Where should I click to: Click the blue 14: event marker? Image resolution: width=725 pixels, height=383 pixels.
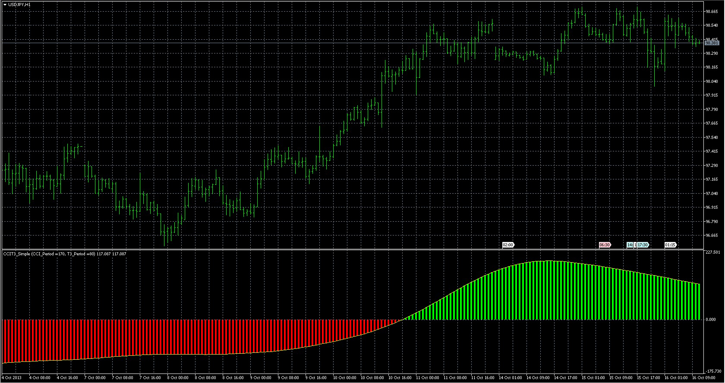pos(630,245)
